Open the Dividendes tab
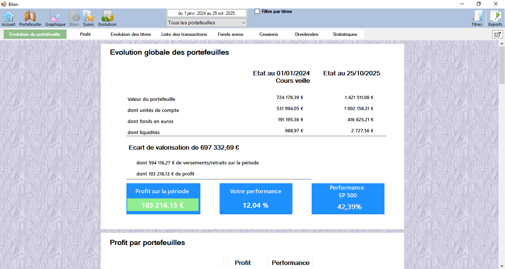Viewport: 505px width, 269px height. point(306,34)
